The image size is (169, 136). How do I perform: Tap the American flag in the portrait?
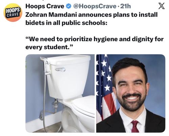click(105, 87)
